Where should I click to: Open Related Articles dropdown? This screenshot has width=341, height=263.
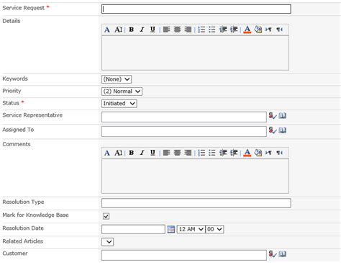tap(107, 241)
